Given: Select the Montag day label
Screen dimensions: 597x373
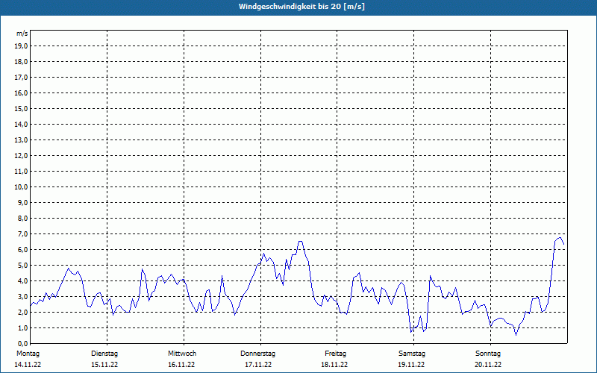Looking at the screenshot, I should [28, 353].
